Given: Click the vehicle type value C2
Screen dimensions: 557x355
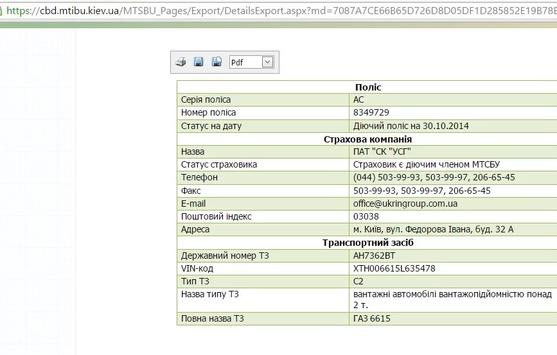Looking at the screenshot, I should tap(358, 282).
